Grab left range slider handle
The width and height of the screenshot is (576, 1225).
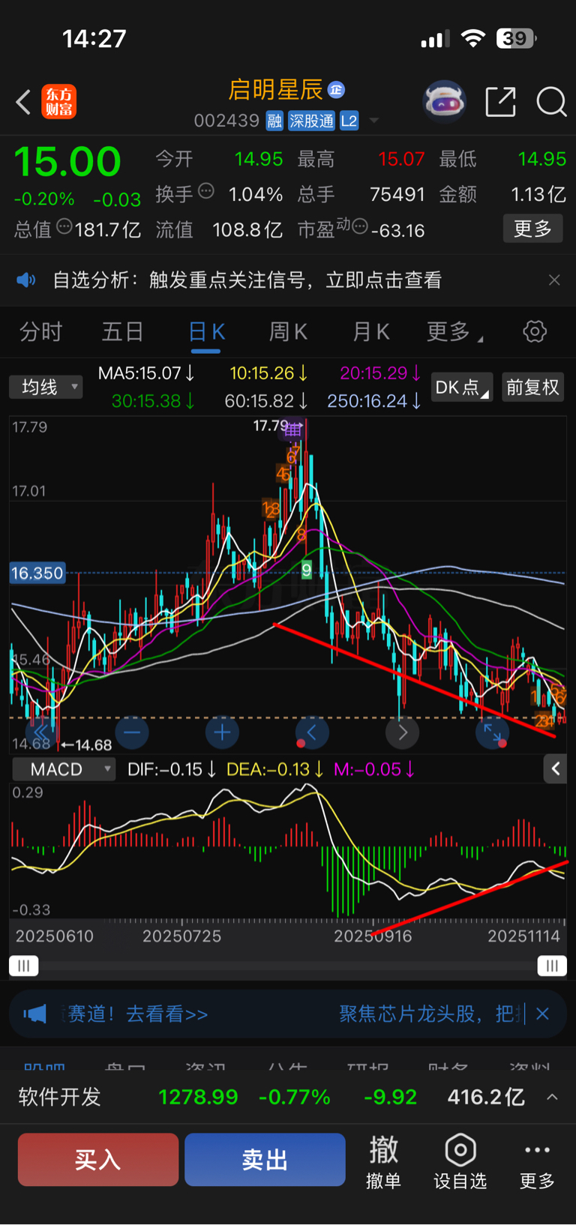pos(23,966)
